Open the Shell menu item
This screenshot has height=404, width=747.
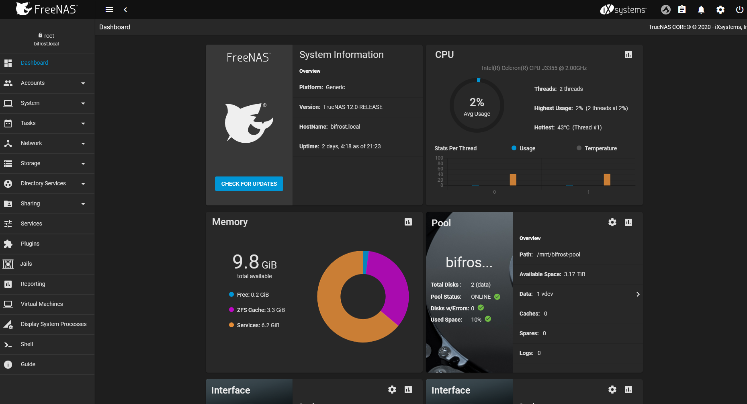pyautogui.click(x=47, y=345)
